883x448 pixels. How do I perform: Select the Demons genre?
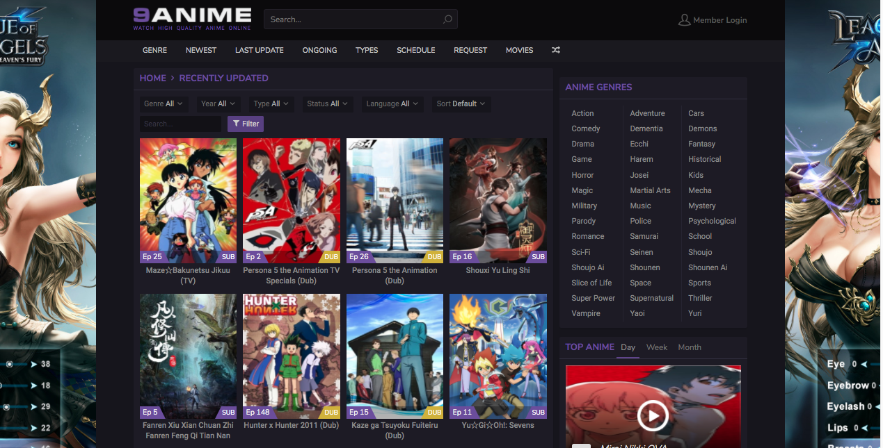pos(703,128)
